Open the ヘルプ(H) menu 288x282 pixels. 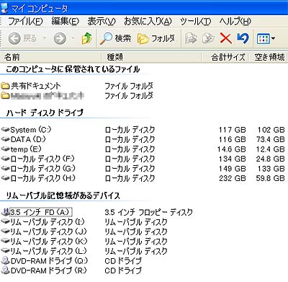click(235, 22)
